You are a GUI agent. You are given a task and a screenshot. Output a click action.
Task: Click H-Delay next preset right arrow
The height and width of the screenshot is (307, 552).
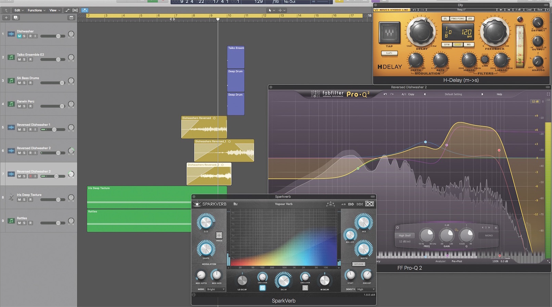(509, 10)
